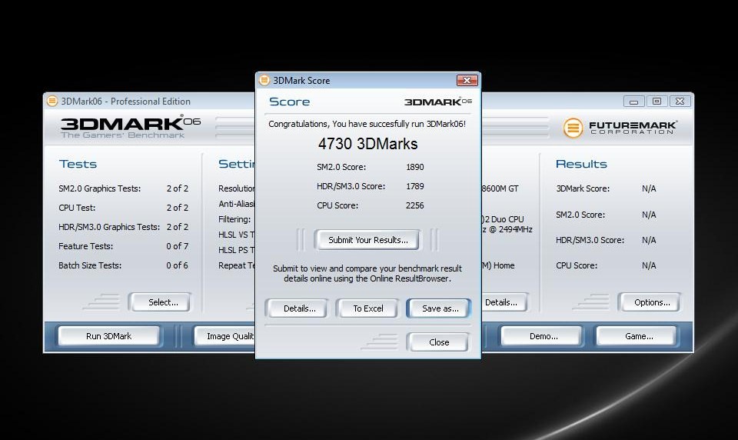Screen dimensions: 738x440
Task: Click Run 3DMark button
Action: [x=108, y=336]
